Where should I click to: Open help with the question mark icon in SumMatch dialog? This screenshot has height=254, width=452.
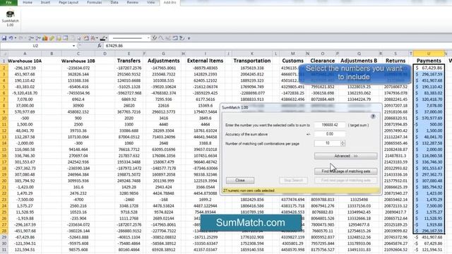[x=373, y=116]
